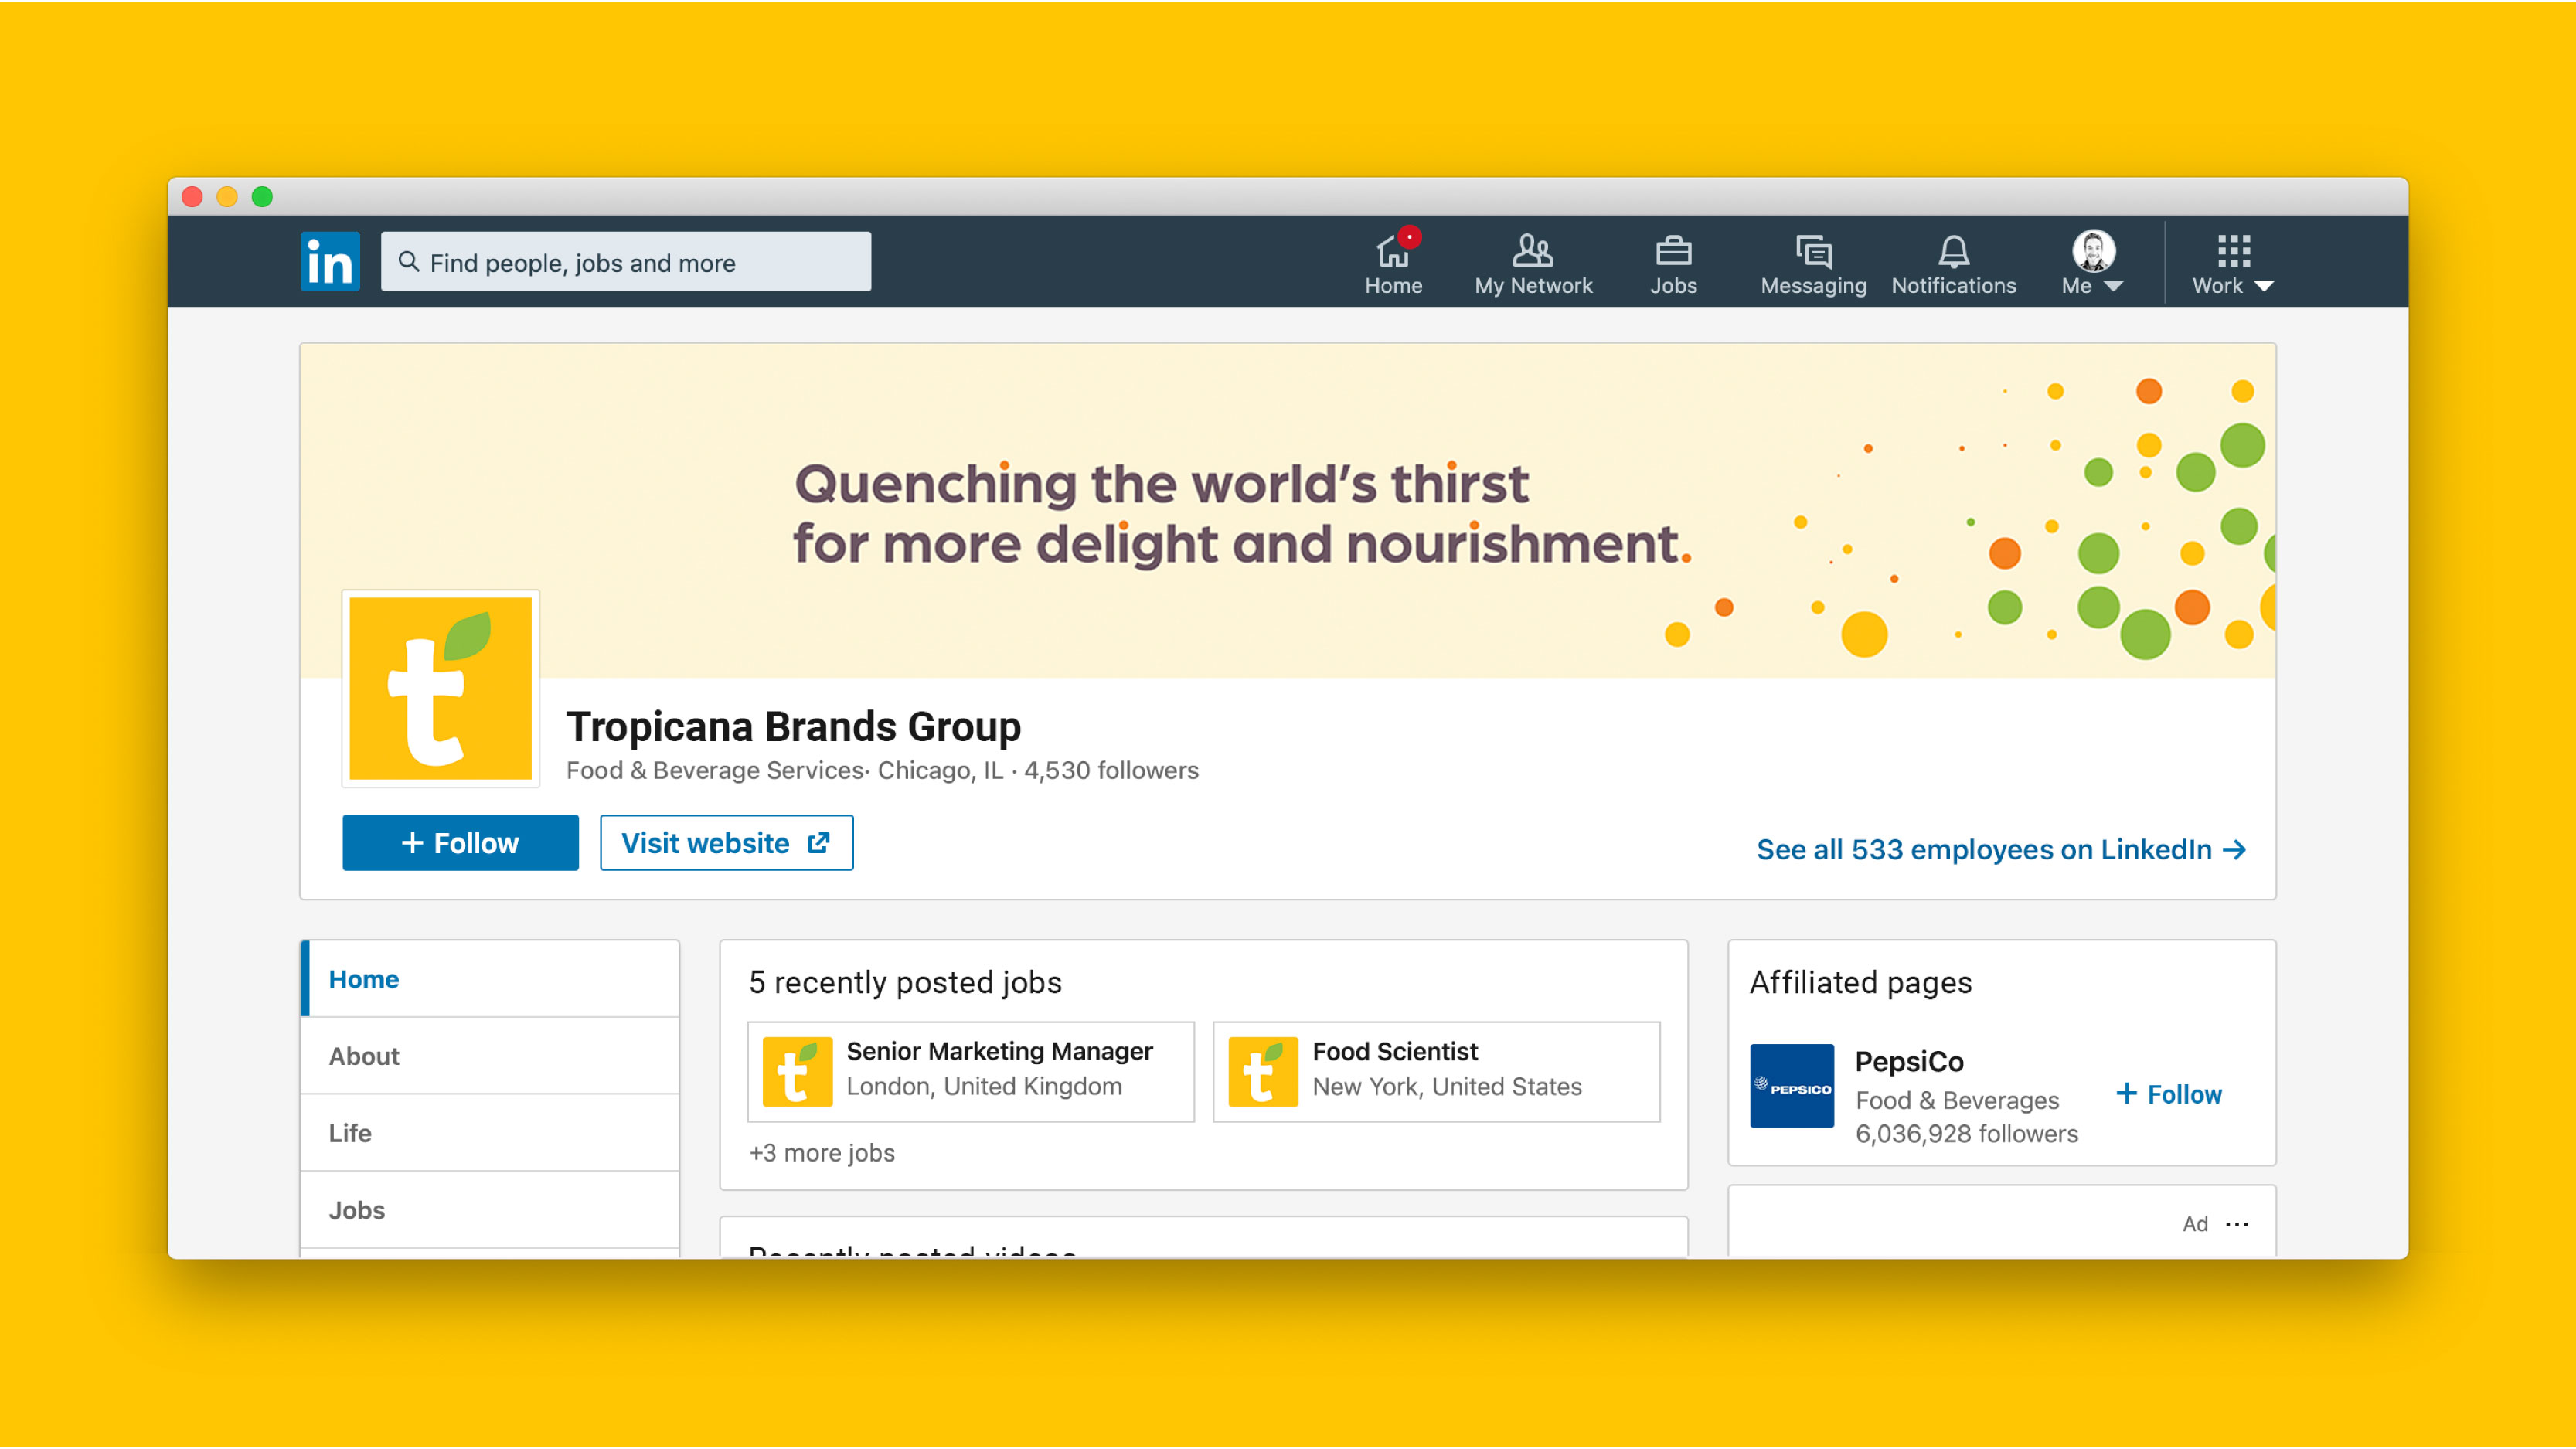Follow the PepsiCo affiliated page
Screen dimensions: 2576x1449
click(x=2169, y=1094)
